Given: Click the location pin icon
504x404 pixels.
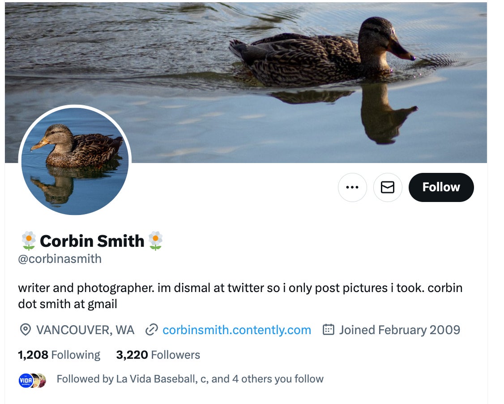Looking at the screenshot, I should (26, 330).
